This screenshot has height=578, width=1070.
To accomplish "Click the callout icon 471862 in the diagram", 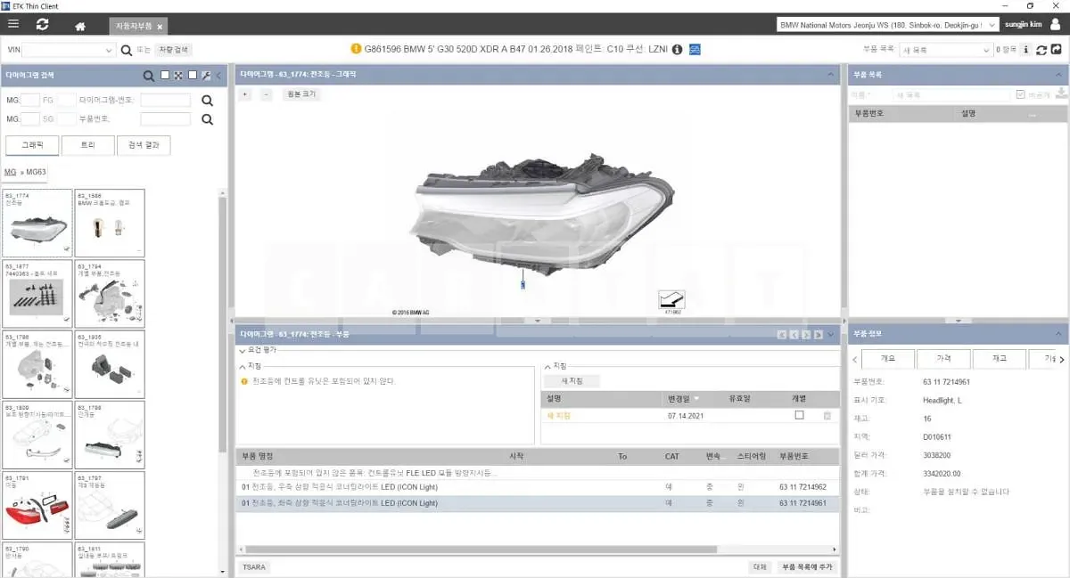I will click(x=671, y=299).
